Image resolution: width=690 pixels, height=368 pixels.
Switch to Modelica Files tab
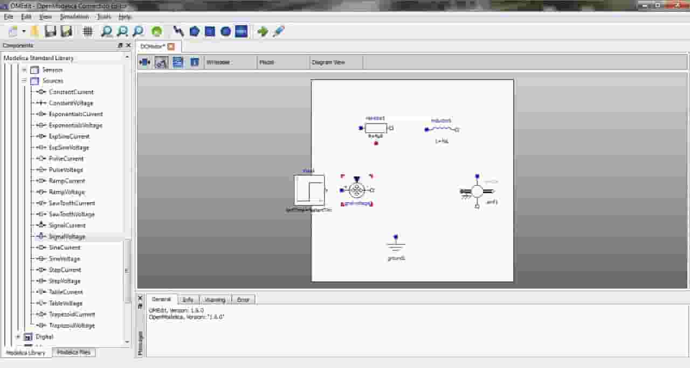pos(74,352)
